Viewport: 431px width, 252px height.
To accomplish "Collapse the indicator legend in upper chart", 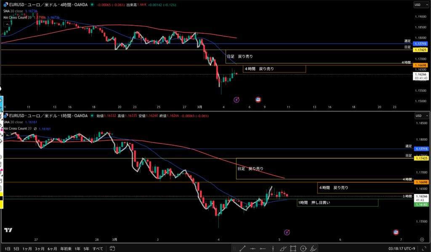I will (x=6, y=24).
